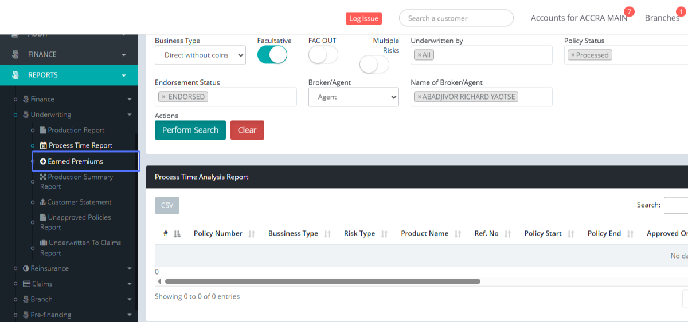Disable the Facultative toggle
The height and width of the screenshot is (322, 688).
[272, 55]
